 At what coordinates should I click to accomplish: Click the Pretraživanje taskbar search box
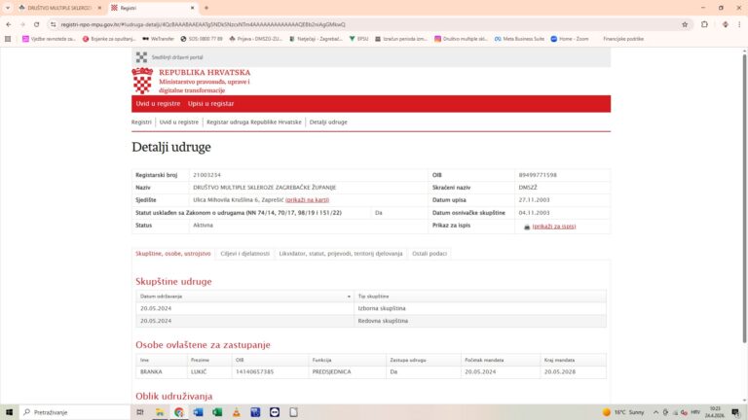(73, 412)
